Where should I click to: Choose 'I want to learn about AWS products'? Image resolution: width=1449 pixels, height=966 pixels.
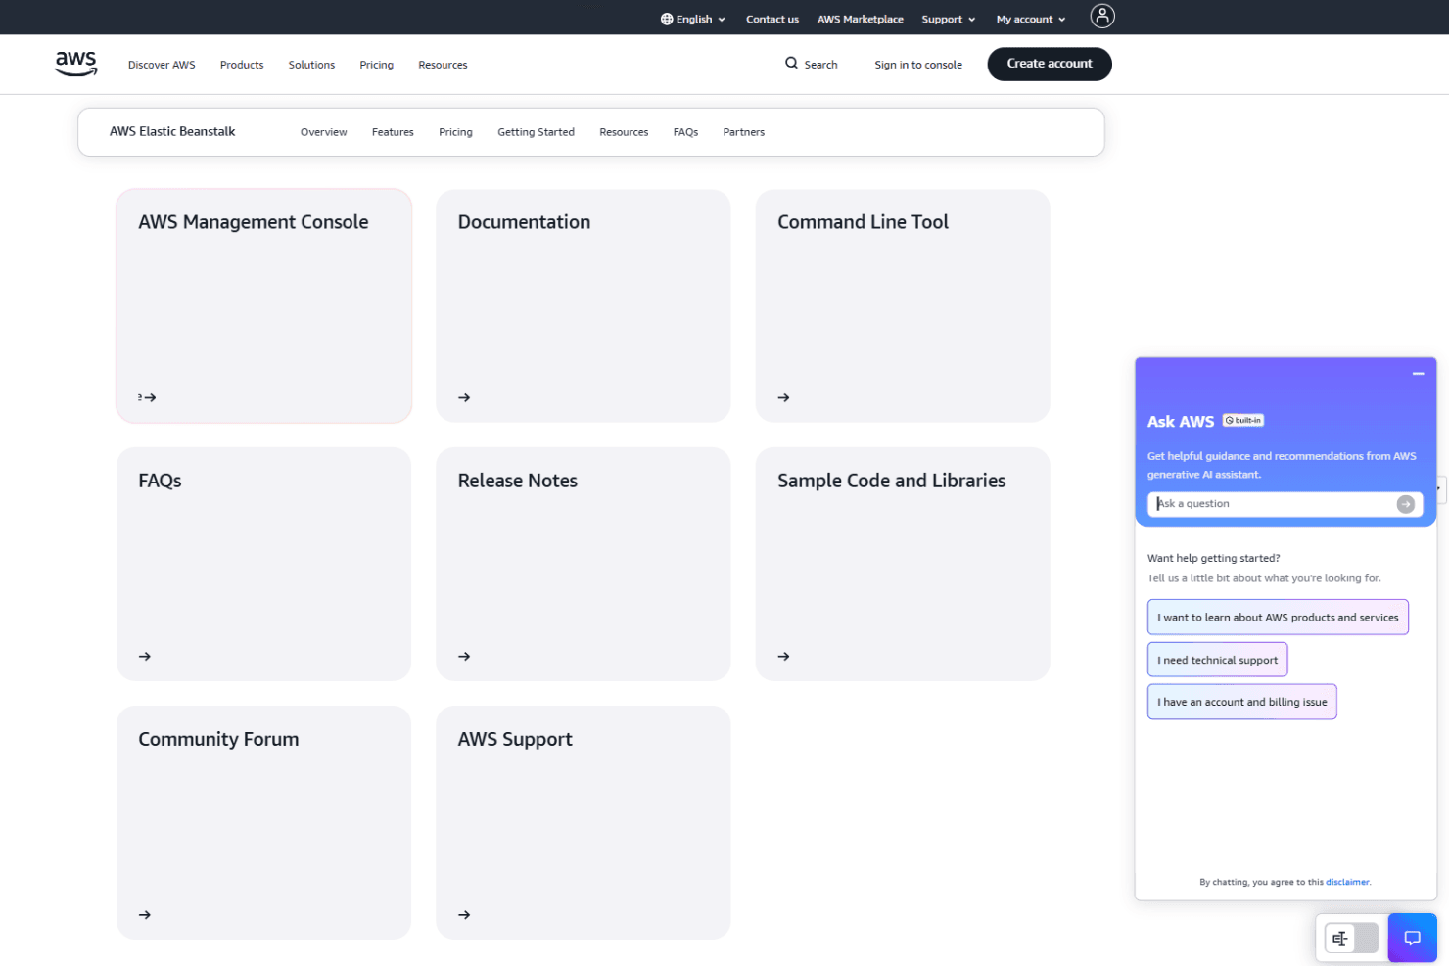1278,617
